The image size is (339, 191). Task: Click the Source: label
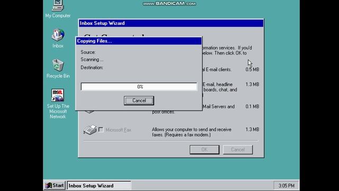88,52
